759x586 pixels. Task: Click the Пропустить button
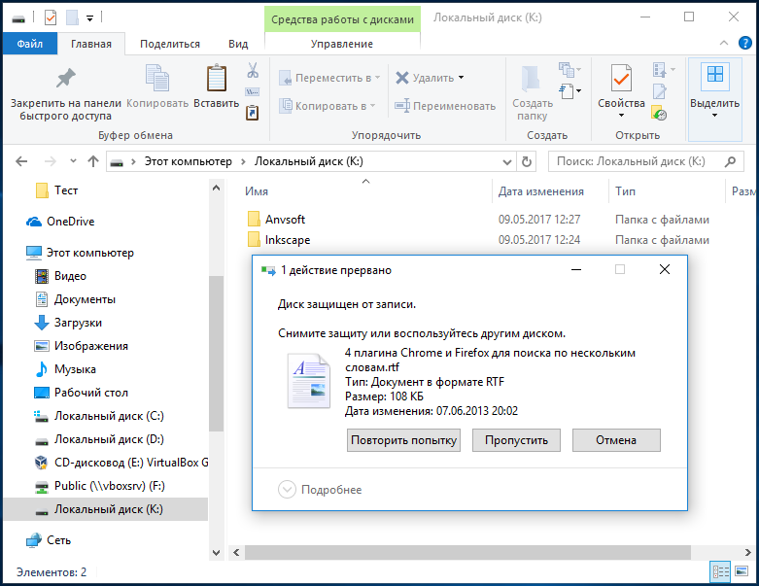pyautogui.click(x=516, y=440)
